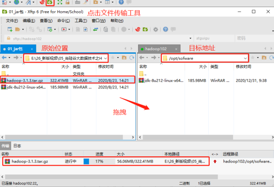Open the 帮助(H) menu

[117, 21]
